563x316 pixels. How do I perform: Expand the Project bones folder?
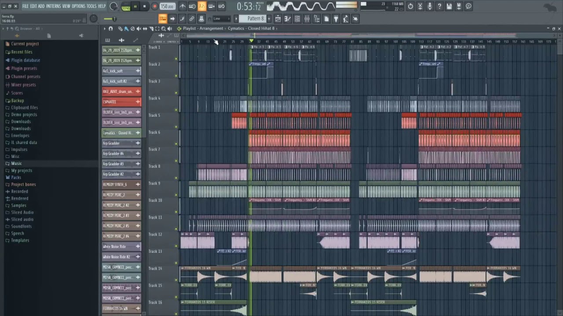tap(23, 184)
